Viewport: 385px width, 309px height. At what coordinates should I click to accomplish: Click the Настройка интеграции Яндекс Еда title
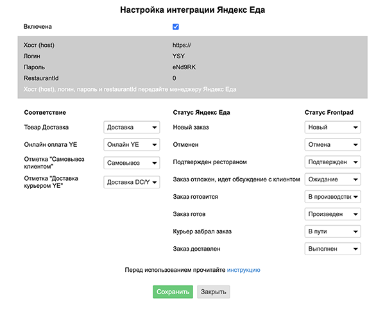click(193, 10)
